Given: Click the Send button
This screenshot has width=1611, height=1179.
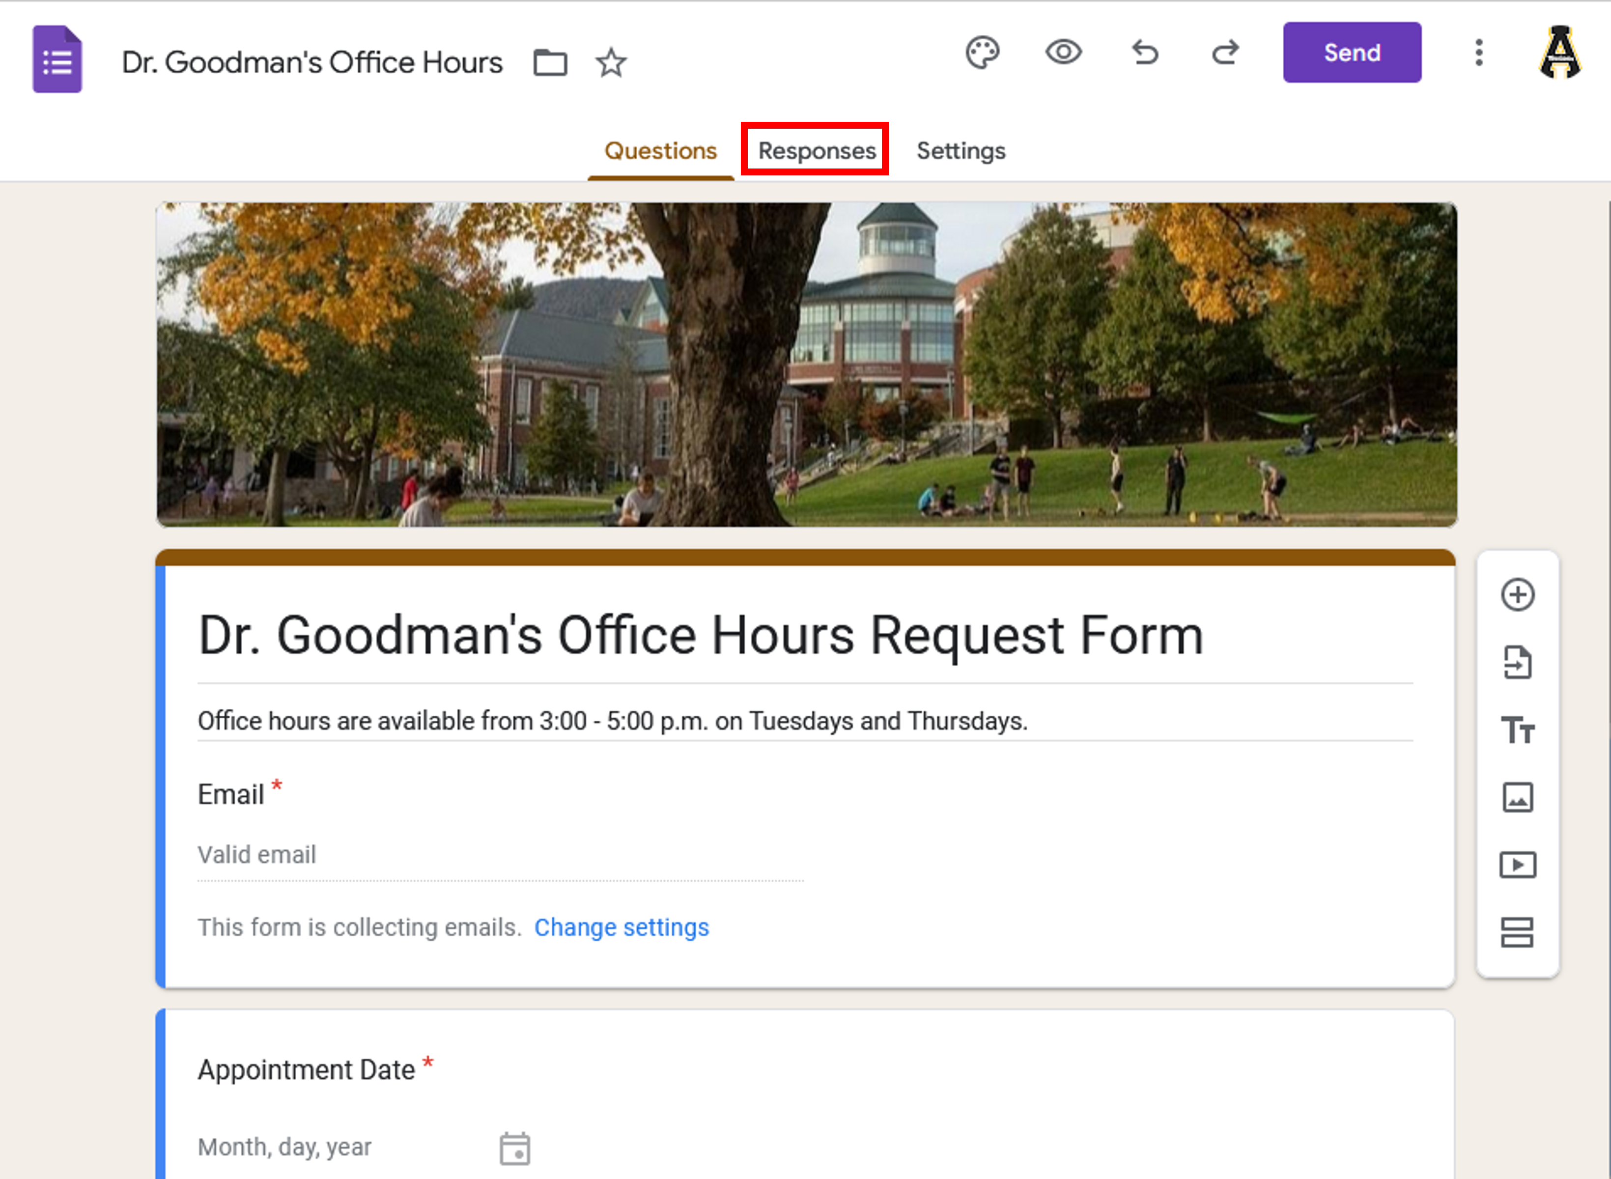Looking at the screenshot, I should point(1352,53).
